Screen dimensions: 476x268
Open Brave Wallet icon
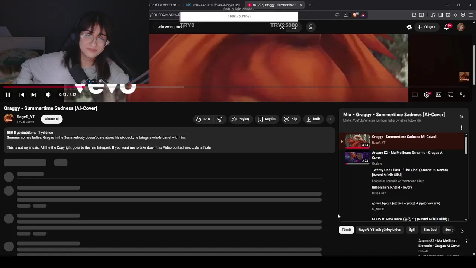tap(448, 15)
